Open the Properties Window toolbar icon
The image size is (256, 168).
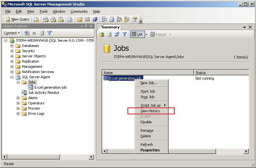tap(134, 19)
